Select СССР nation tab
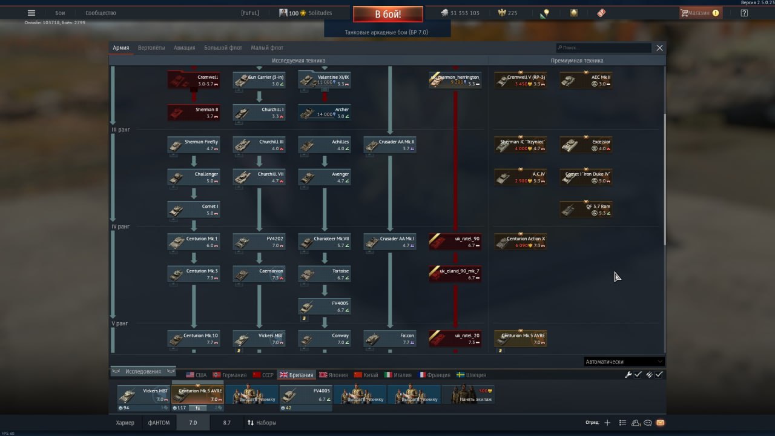The image size is (775, 436). click(263, 375)
